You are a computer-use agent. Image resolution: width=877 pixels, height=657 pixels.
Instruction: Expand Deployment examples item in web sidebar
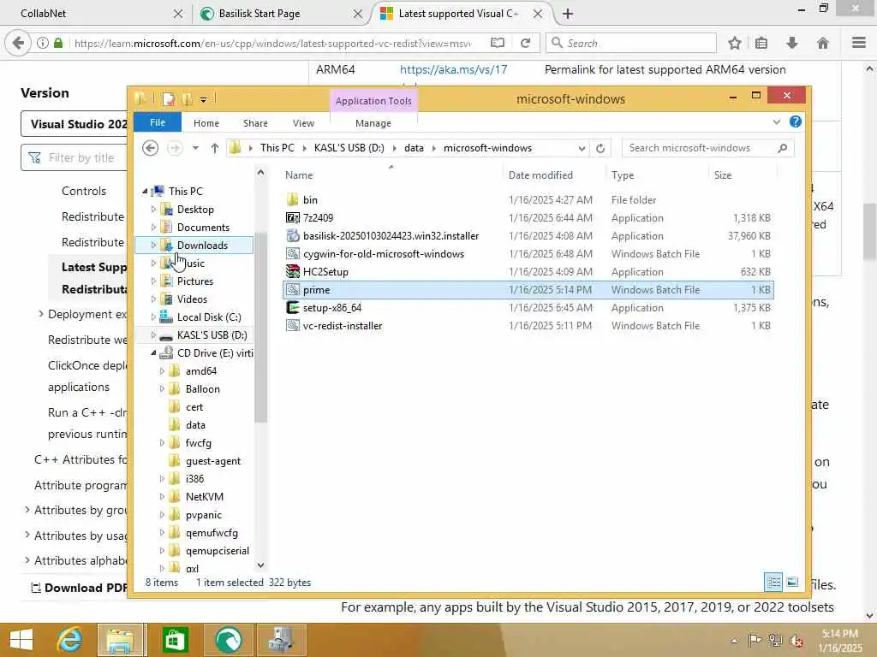click(x=40, y=314)
